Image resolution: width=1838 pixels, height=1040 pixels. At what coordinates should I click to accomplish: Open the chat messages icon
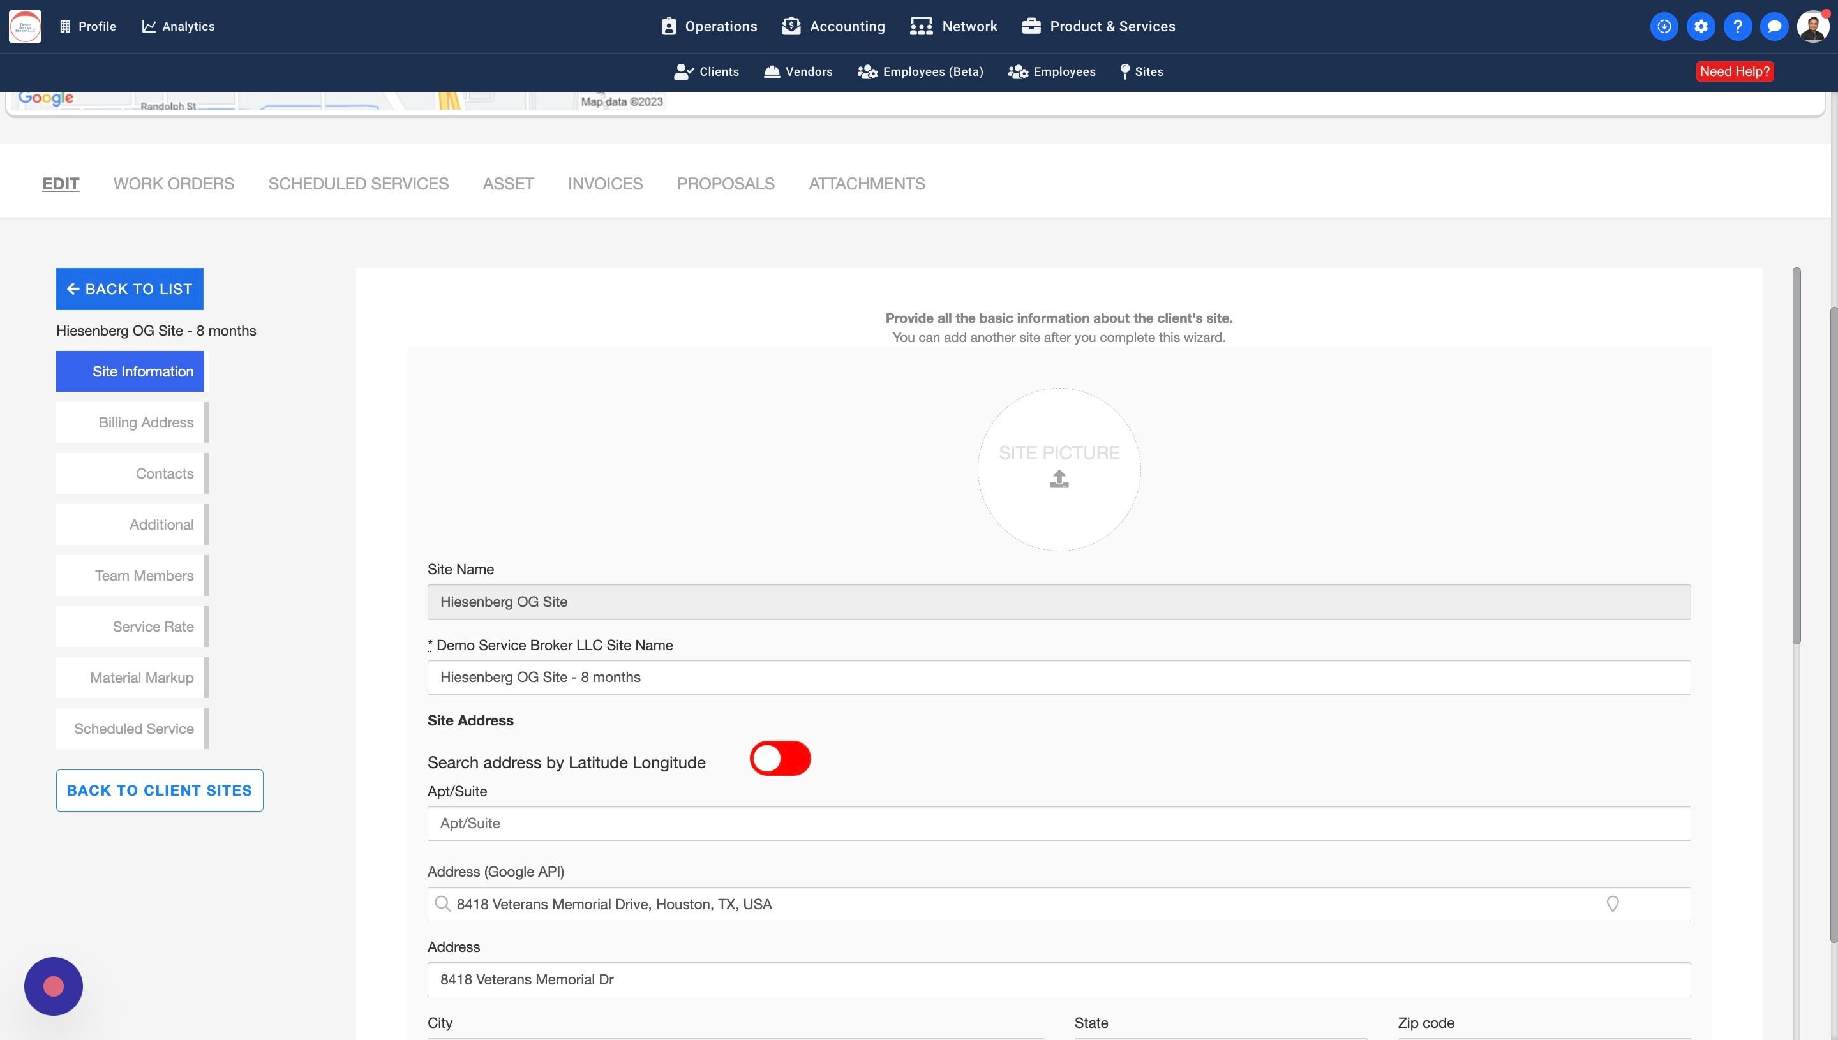[1774, 26]
